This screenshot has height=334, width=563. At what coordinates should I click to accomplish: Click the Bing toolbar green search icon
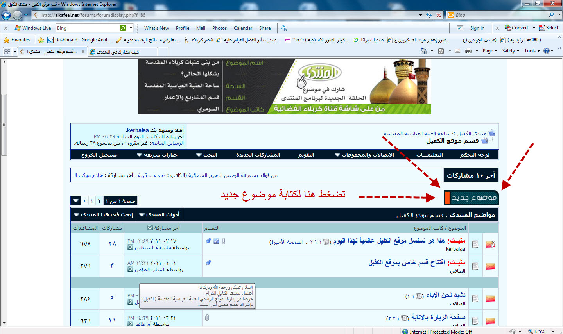pos(123,28)
